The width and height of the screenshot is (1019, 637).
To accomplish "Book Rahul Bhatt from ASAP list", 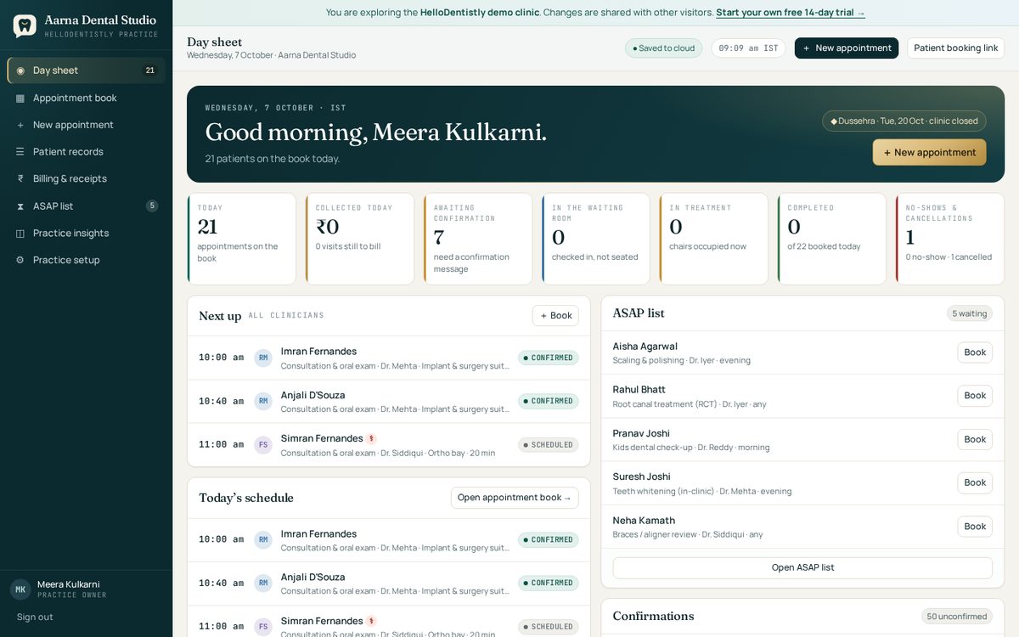I will pyautogui.click(x=975, y=396).
